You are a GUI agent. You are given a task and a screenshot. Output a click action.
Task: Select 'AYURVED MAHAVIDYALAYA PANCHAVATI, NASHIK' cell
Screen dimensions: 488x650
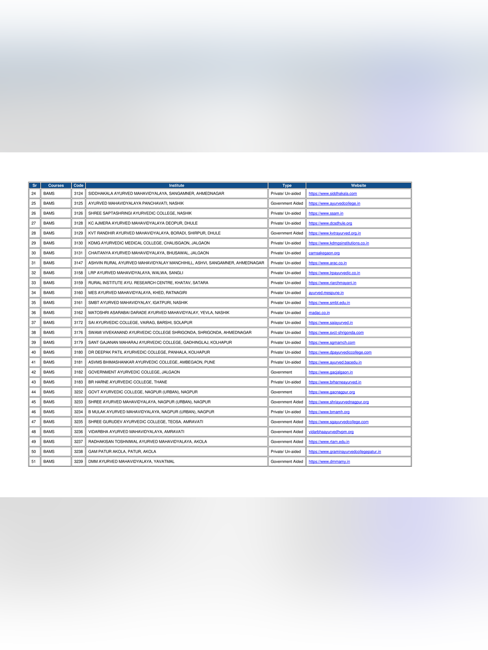(177, 204)
